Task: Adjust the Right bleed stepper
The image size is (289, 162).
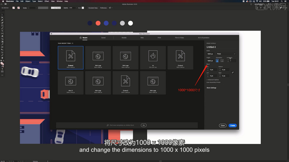Action: 220,76
